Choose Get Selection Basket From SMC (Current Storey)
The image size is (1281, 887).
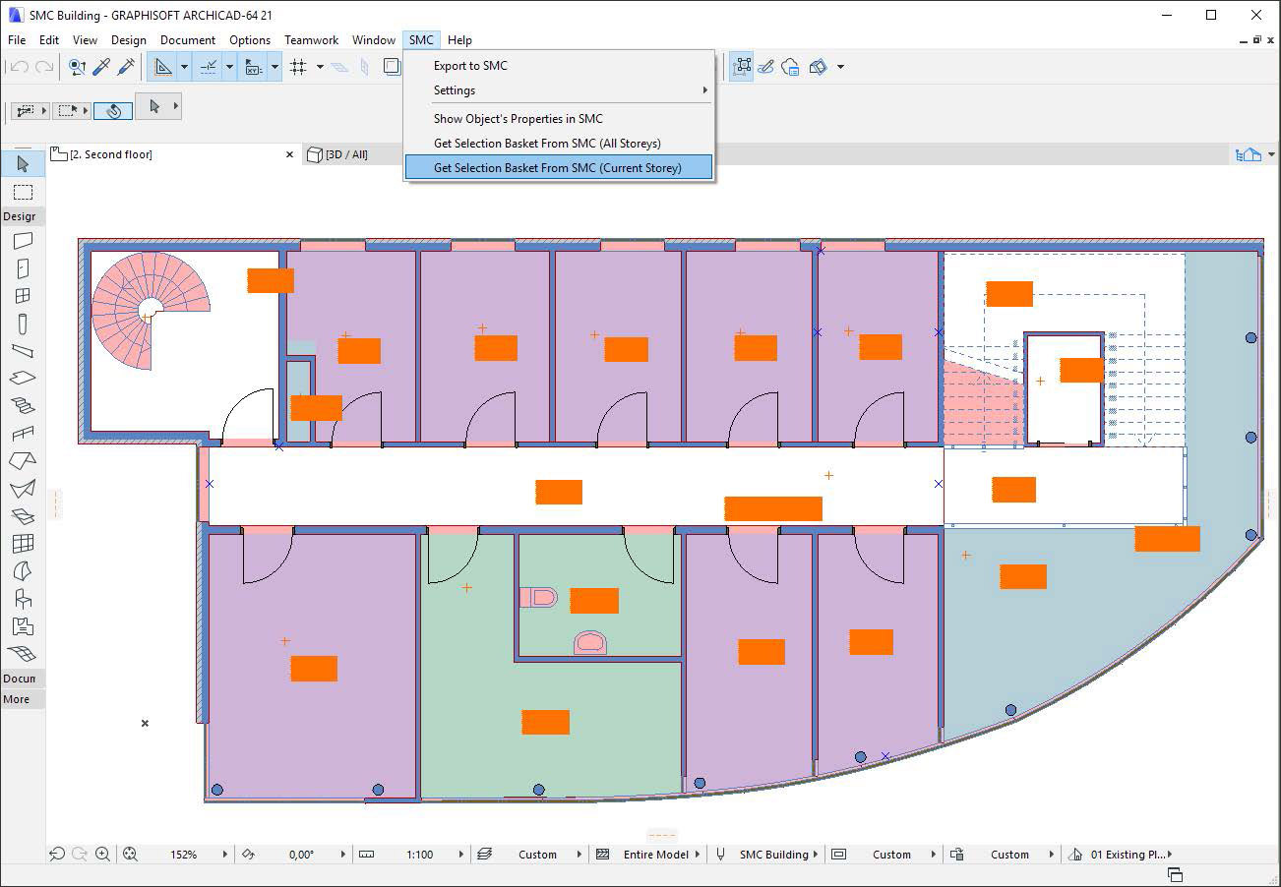tap(559, 168)
